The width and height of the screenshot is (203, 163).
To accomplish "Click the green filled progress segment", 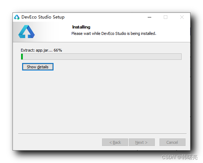I will point(22,57).
